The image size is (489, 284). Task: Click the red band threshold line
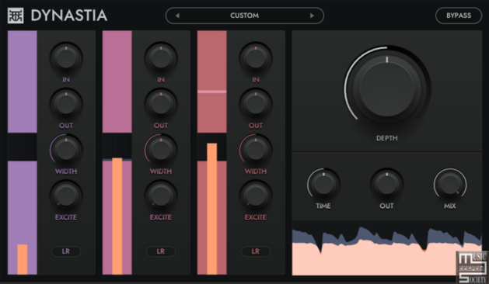tap(211, 92)
